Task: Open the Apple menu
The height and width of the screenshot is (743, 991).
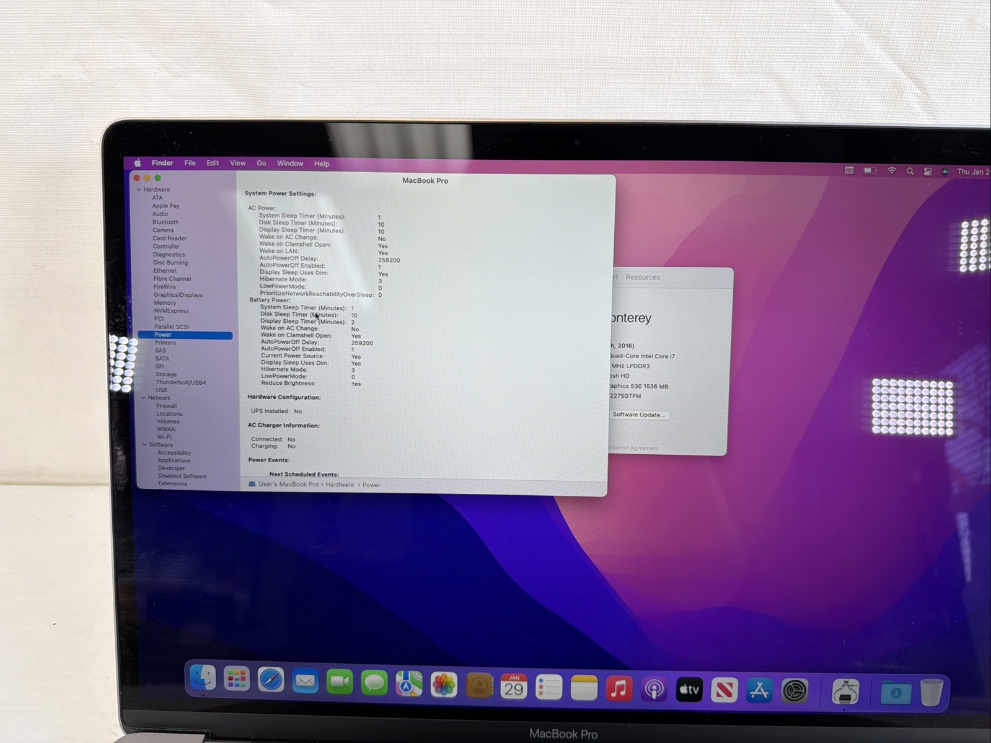Action: pyautogui.click(x=138, y=163)
